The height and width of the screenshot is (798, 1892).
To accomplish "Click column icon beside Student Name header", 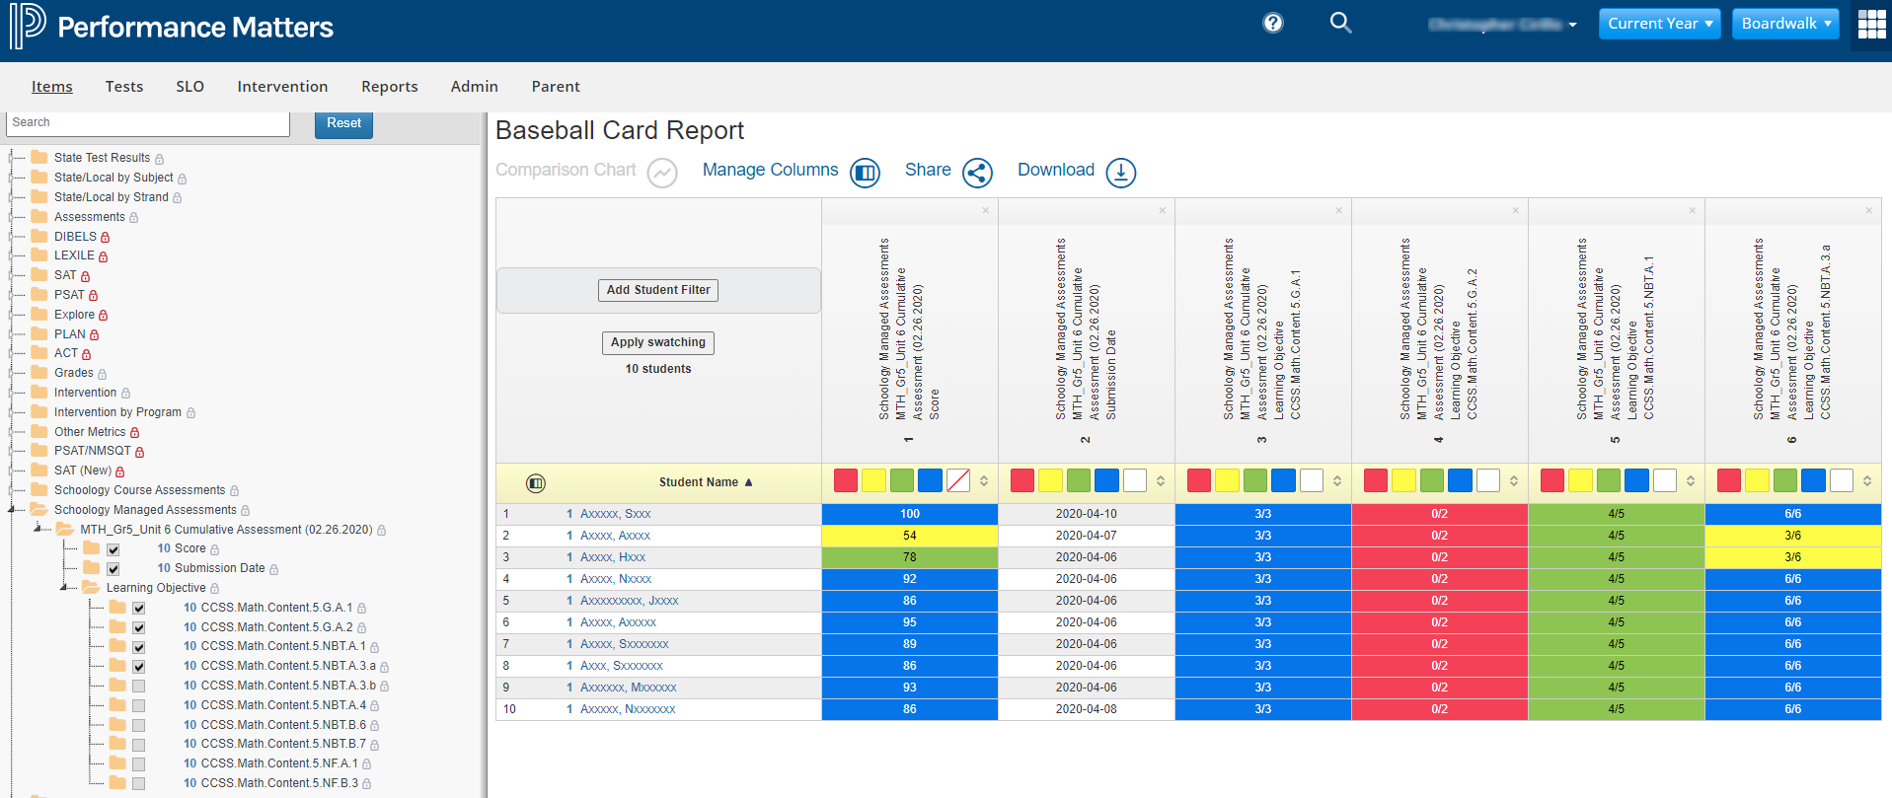I will [x=536, y=483].
